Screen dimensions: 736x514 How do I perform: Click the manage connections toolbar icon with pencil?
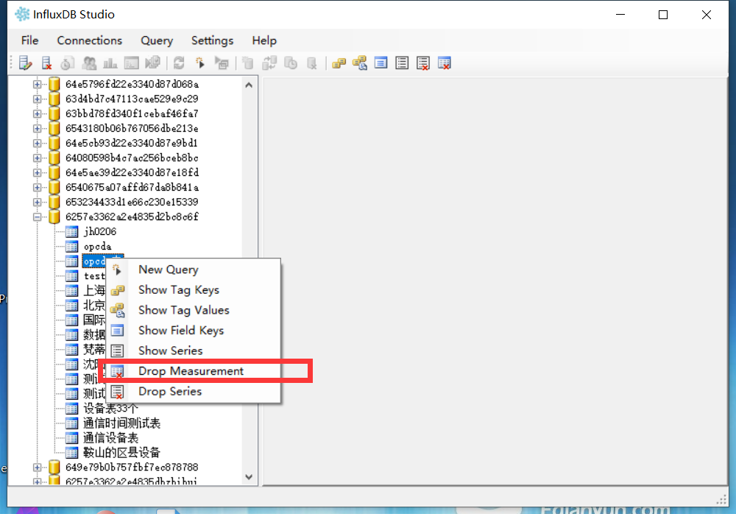pos(25,63)
